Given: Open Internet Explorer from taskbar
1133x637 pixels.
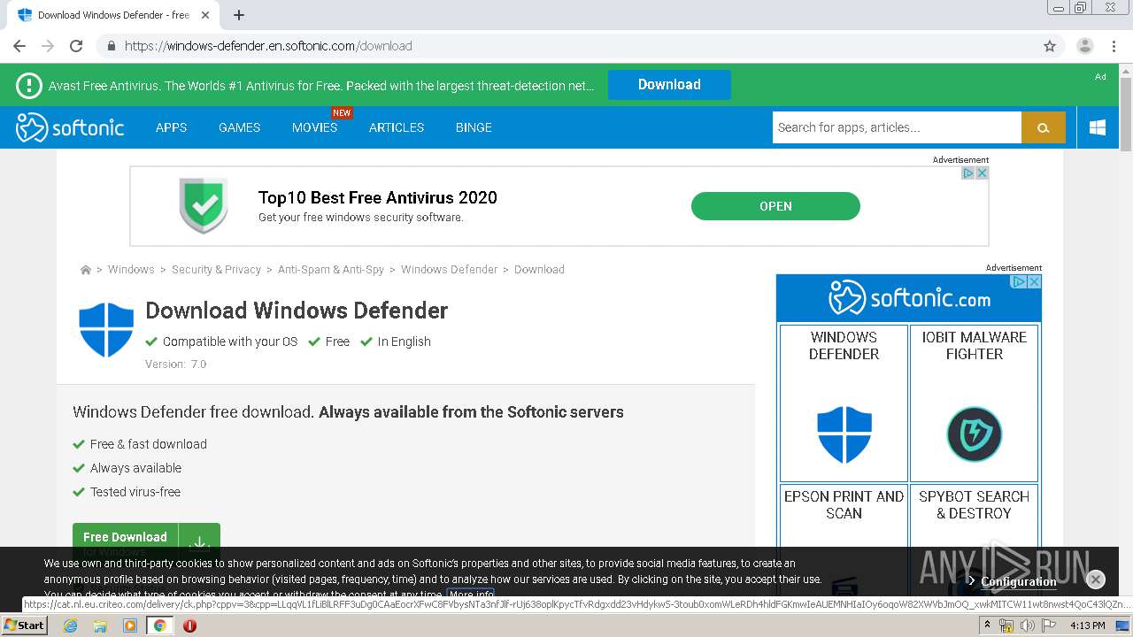Looking at the screenshot, I should 70,625.
